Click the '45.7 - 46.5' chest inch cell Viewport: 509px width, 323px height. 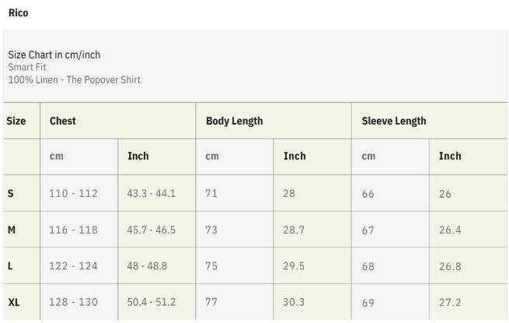(x=151, y=230)
